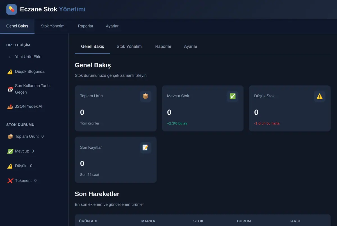The width and height of the screenshot is (337, 226).
Task: Click the pill logo icon in header
Action: 12,9
